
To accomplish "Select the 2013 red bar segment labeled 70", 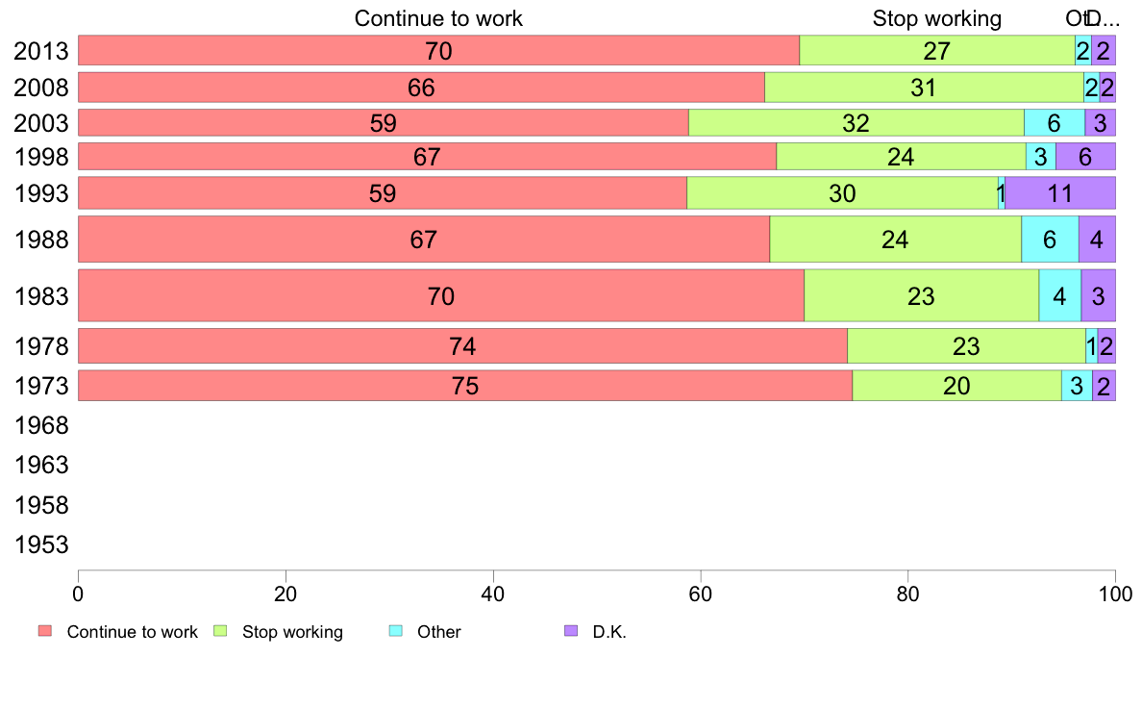I will pyautogui.click(x=438, y=50).
